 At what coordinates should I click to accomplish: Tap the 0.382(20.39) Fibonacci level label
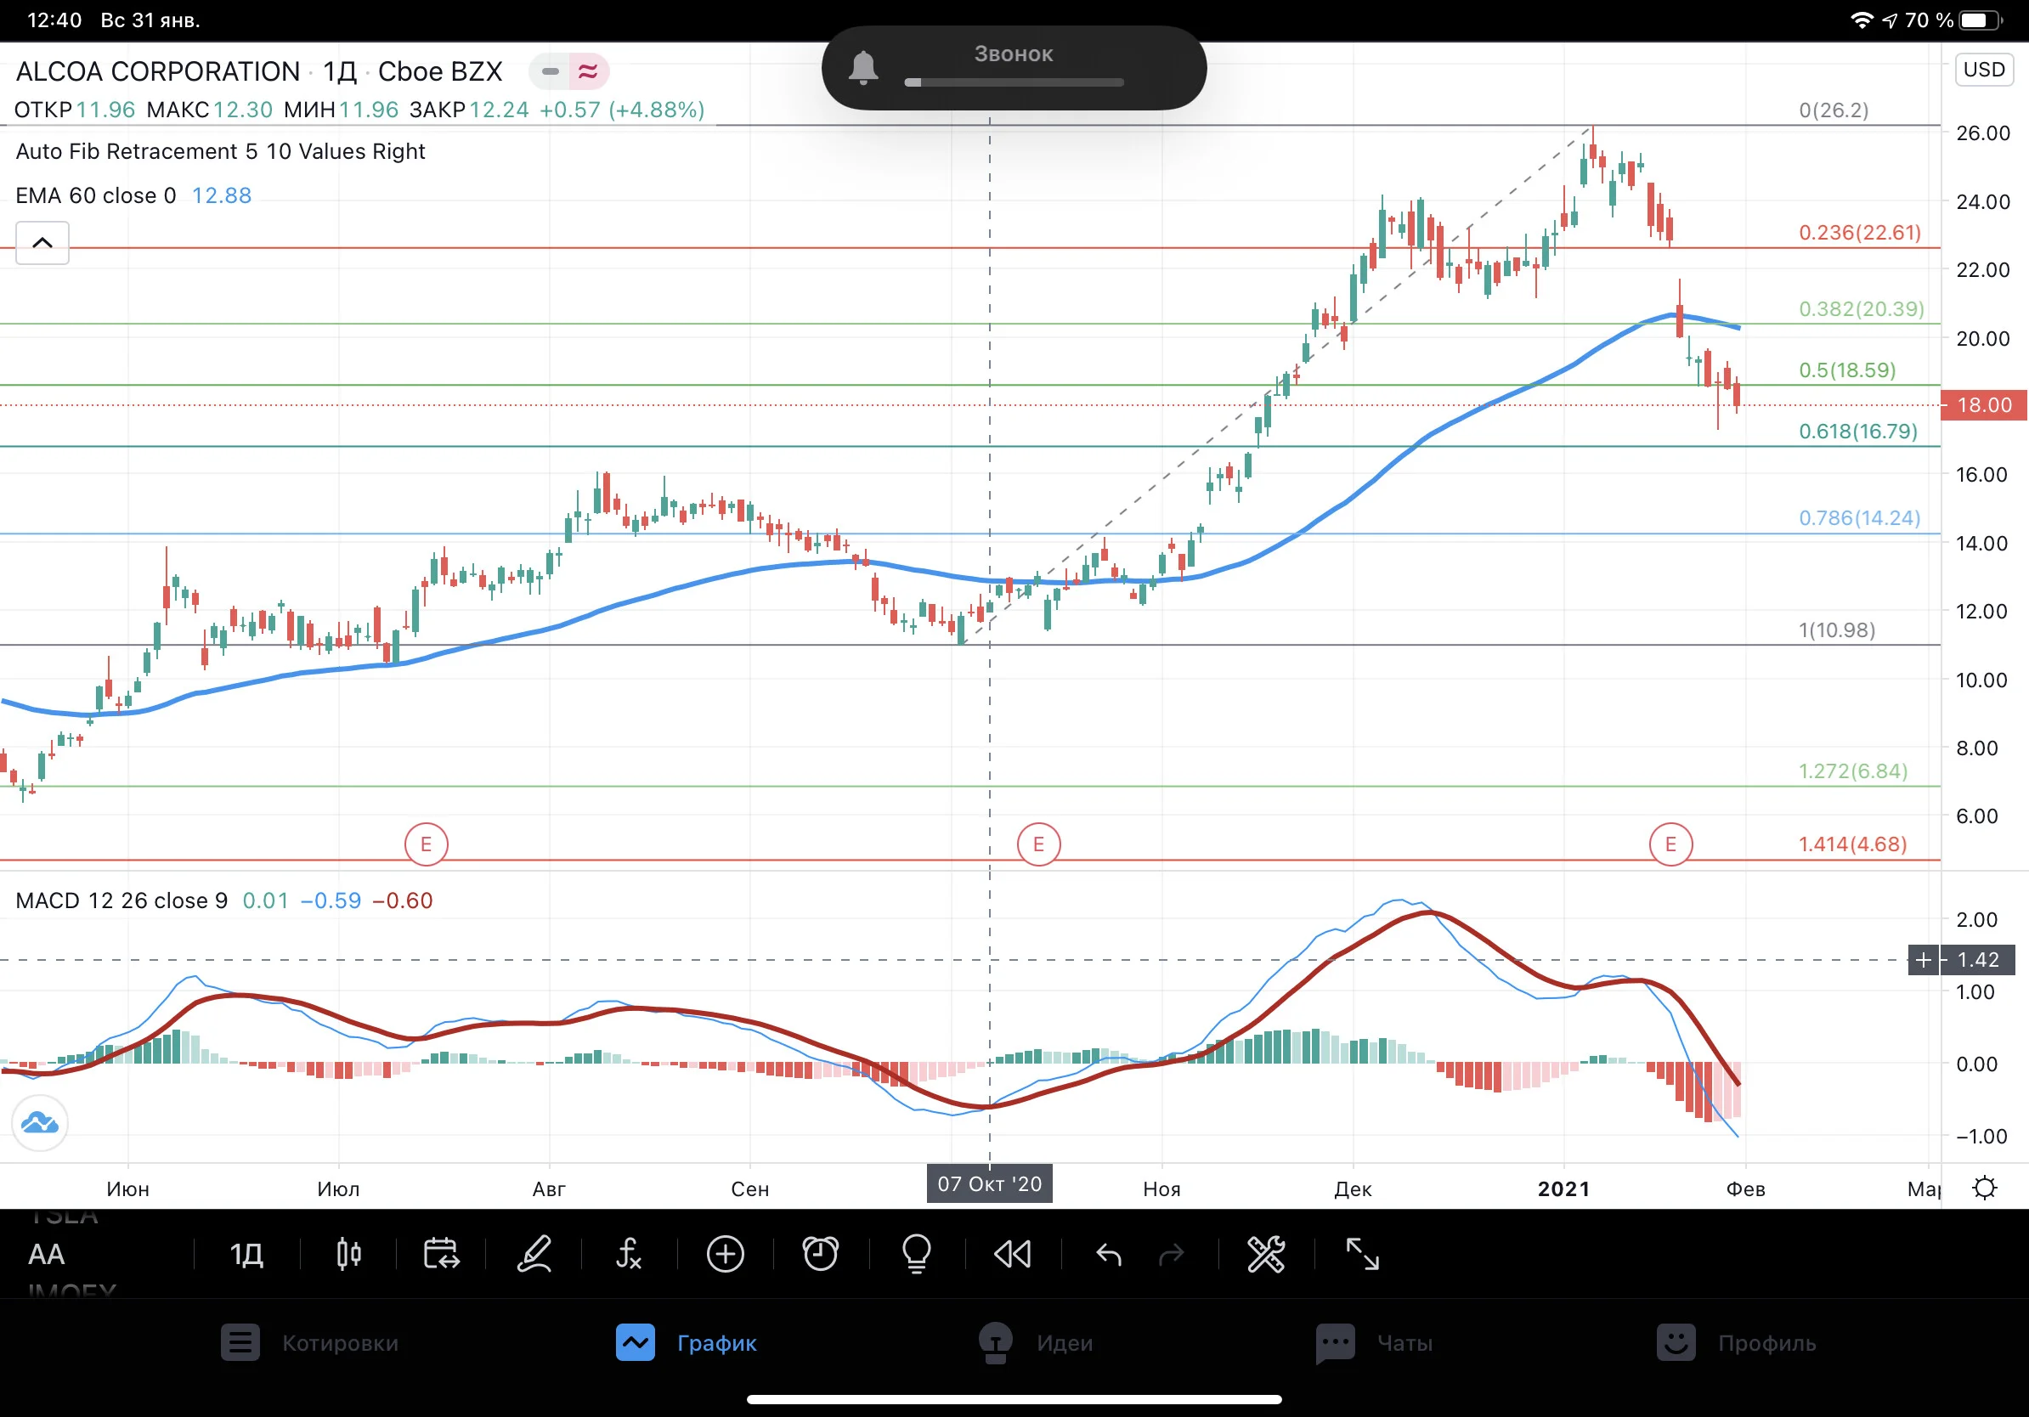[x=1861, y=308]
